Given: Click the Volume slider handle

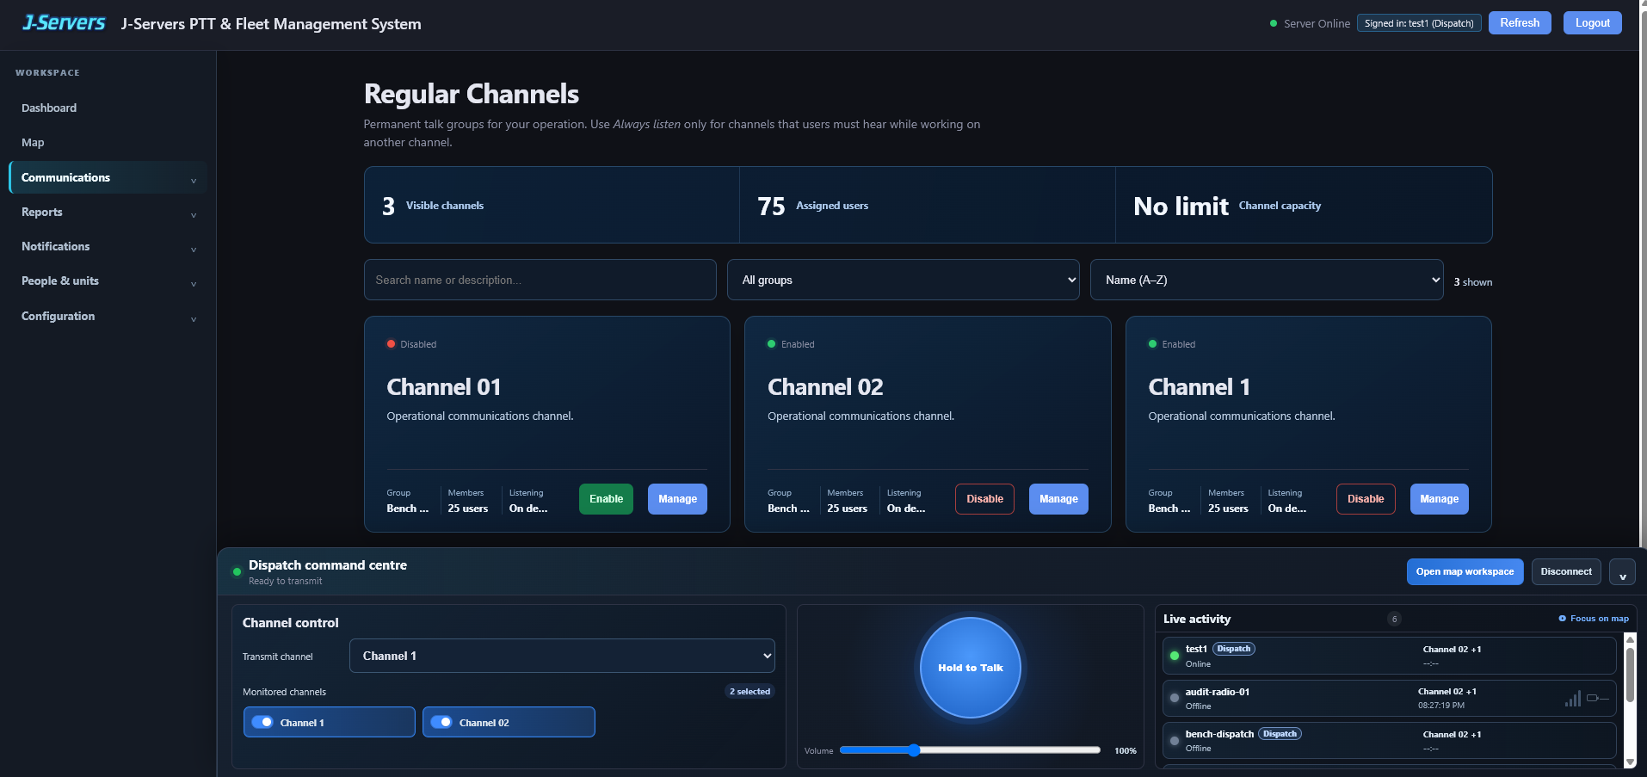Looking at the screenshot, I should (914, 750).
